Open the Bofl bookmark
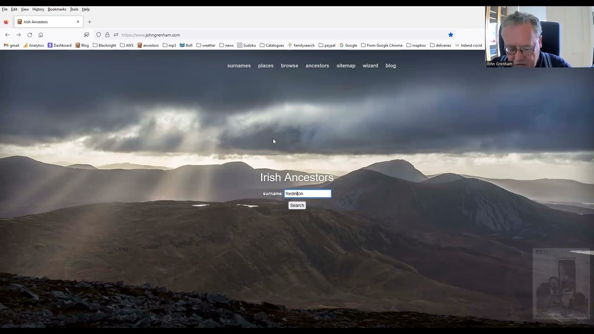The height and width of the screenshot is (334, 594). coord(186,45)
